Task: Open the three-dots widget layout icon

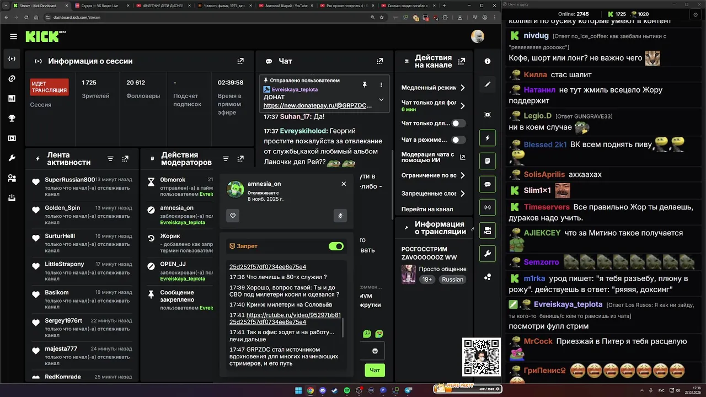Action: point(488,277)
